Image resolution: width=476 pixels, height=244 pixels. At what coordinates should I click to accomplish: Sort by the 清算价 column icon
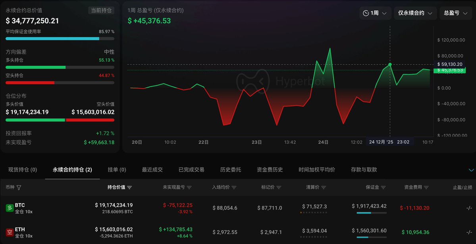coord(324,188)
